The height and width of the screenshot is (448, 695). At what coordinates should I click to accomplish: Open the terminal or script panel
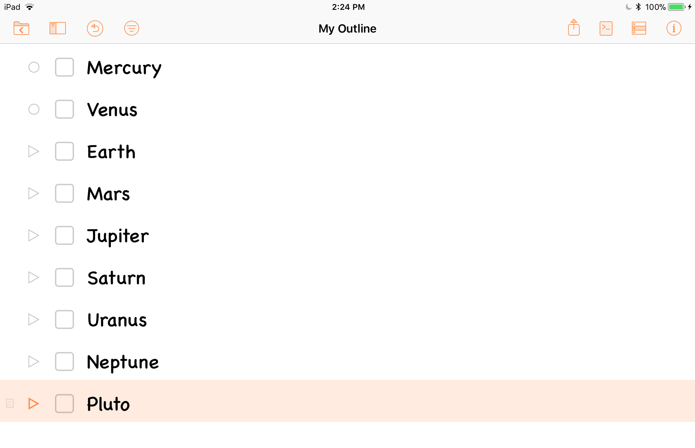[x=606, y=28]
